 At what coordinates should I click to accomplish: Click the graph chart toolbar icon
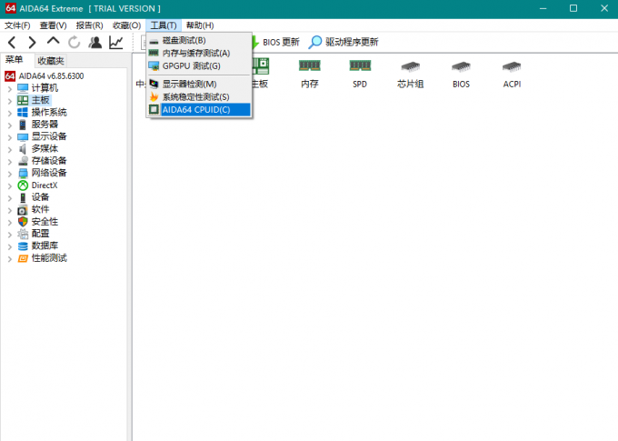(x=116, y=42)
